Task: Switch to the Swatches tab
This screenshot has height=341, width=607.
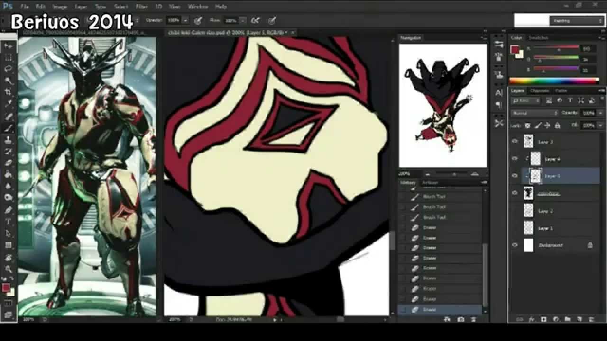Action: coord(538,37)
